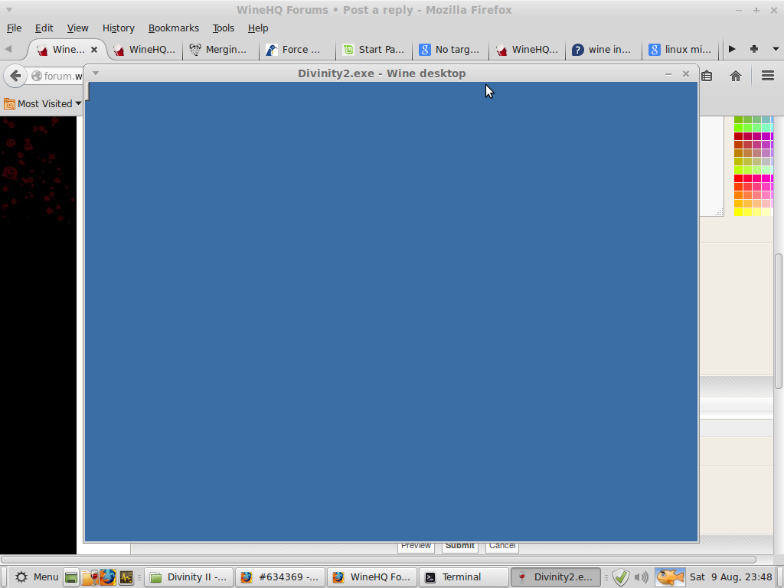The width and height of the screenshot is (784, 588).
Task: Go back with Firefox back arrow
Action: pyautogui.click(x=15, y=76)
